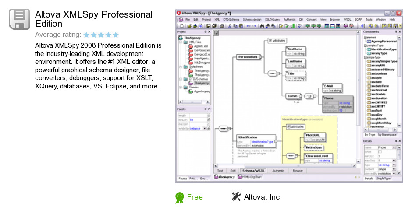
Task: Close the Components panel with its X
Action: coord(400,32)
